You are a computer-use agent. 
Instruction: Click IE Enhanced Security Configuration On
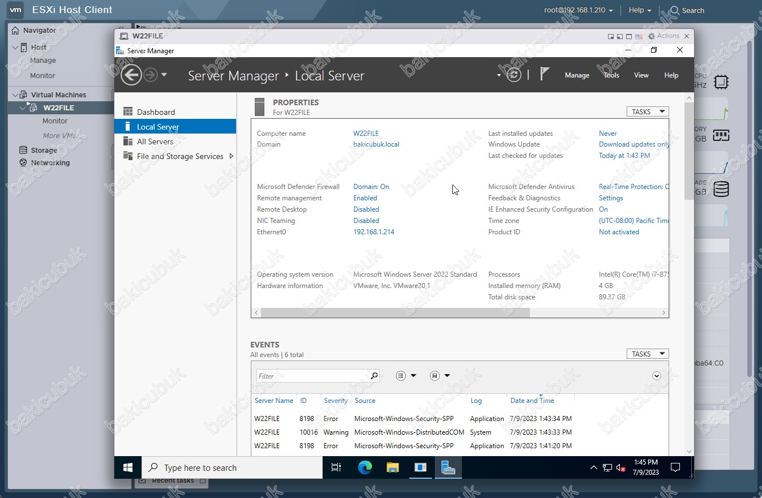point(603,209)
